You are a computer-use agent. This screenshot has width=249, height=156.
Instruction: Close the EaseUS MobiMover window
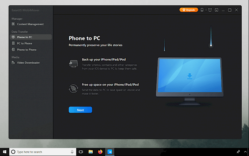pyautogui.click(x=236, y=10)
